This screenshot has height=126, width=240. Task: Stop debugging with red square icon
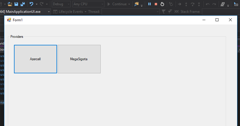click(x=156, y=4)
